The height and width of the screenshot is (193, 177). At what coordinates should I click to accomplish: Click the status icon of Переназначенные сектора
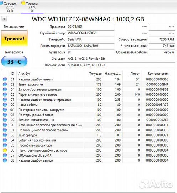coord(5,94)
